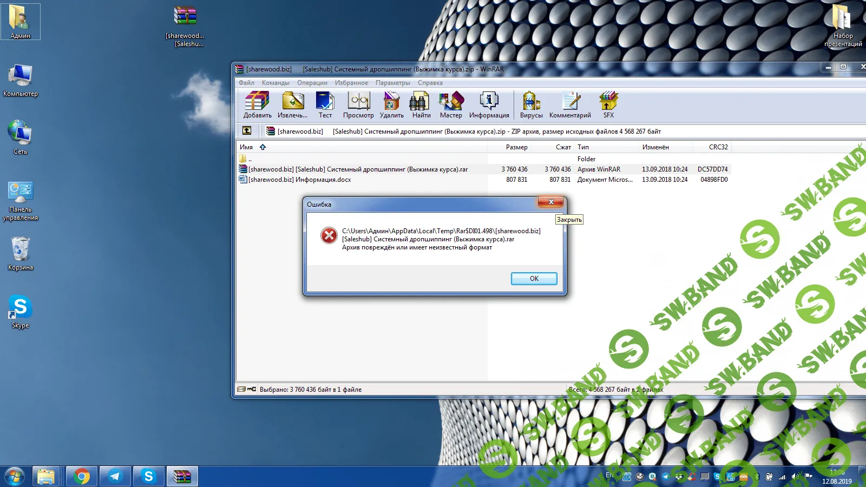Click the Удалить (Delete) toolbar icon

pos(391,104)
